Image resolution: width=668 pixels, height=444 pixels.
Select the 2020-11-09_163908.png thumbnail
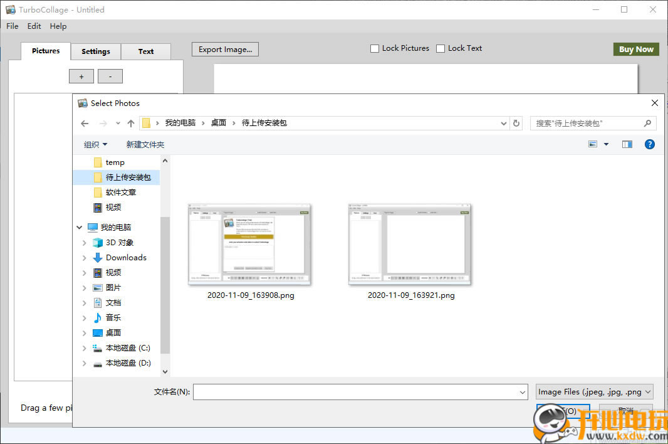[250, 245]
